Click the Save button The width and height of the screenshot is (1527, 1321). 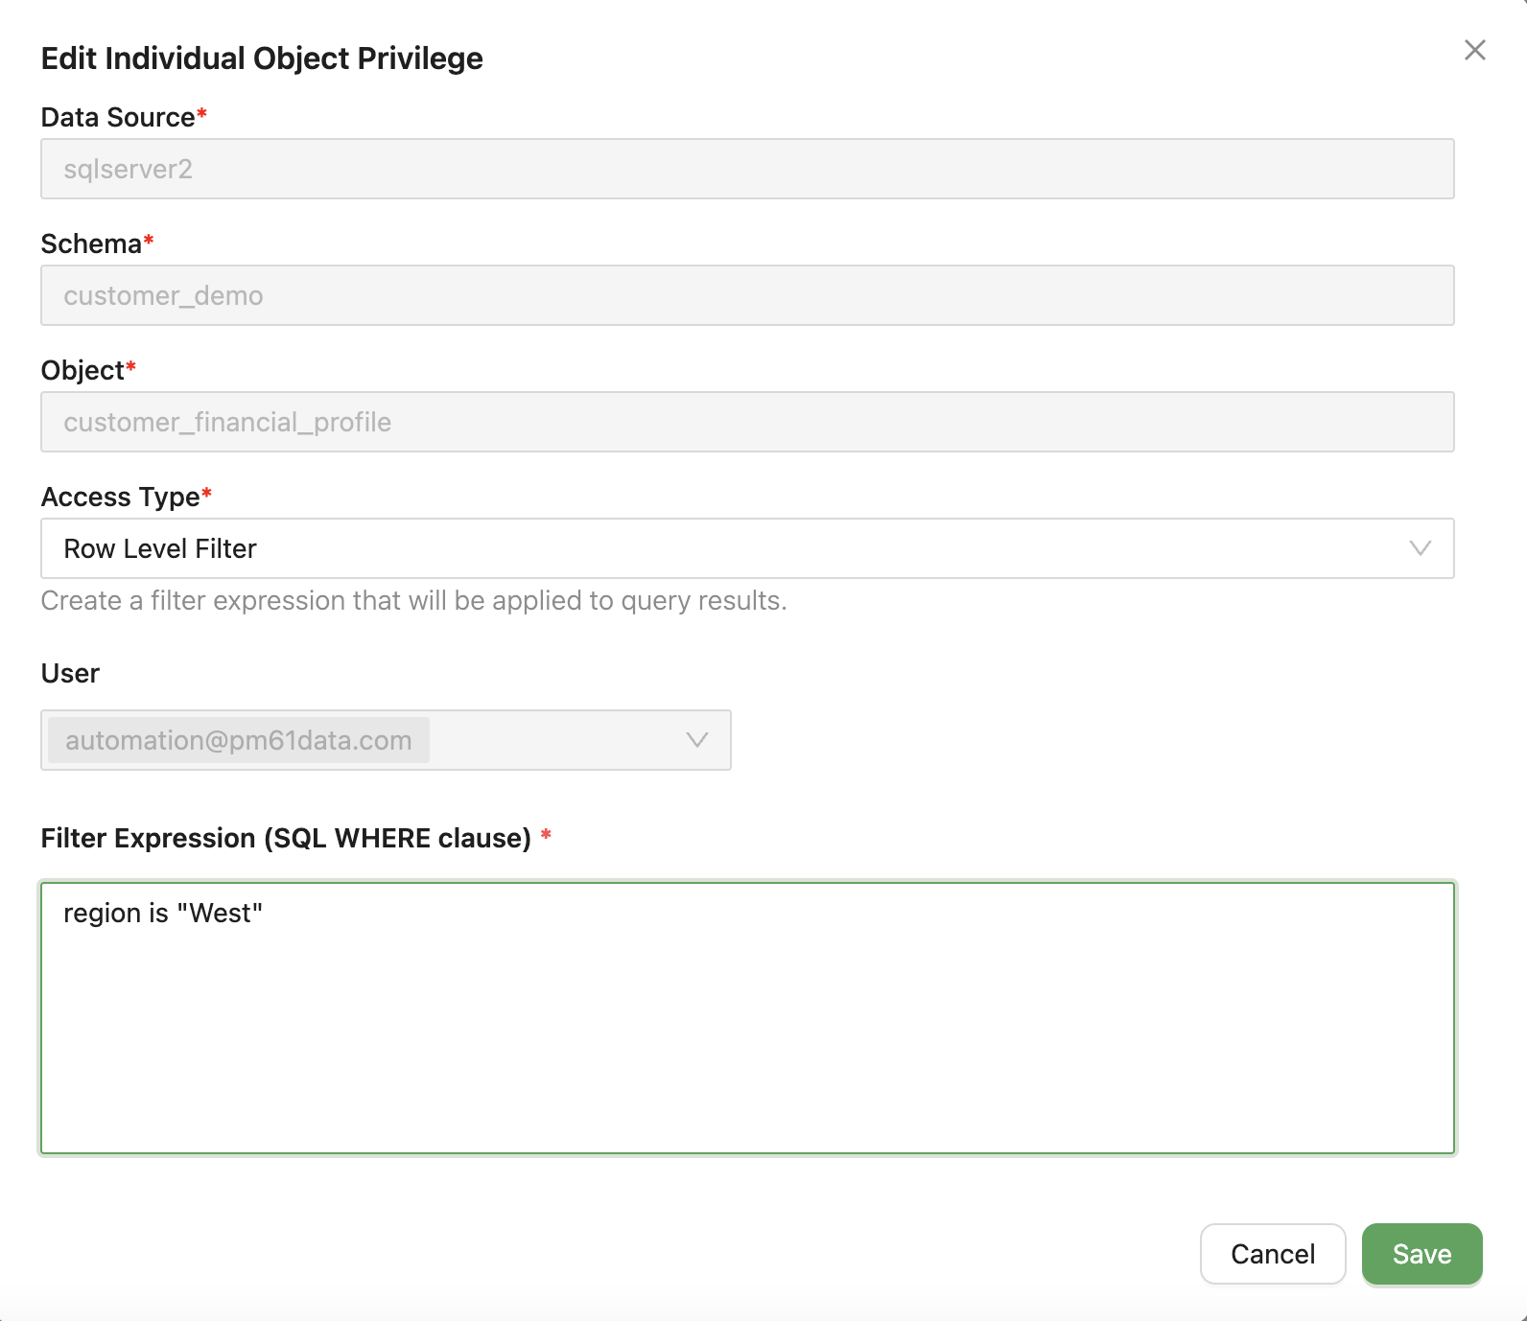pos(1421,1254)
